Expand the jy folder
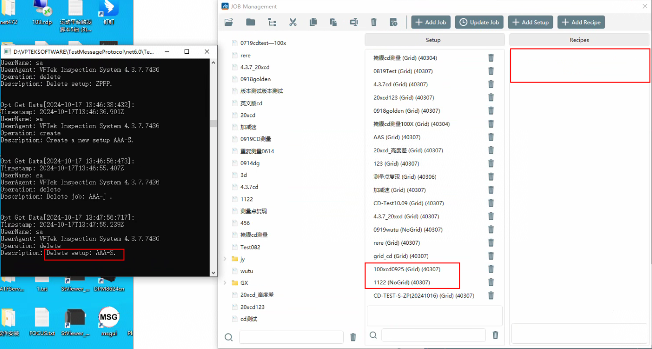 (x=225, y=259)
